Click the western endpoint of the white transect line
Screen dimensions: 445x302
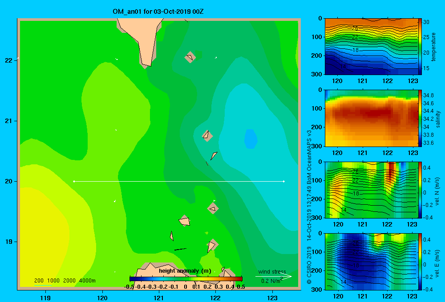click(x=74, y=181)
